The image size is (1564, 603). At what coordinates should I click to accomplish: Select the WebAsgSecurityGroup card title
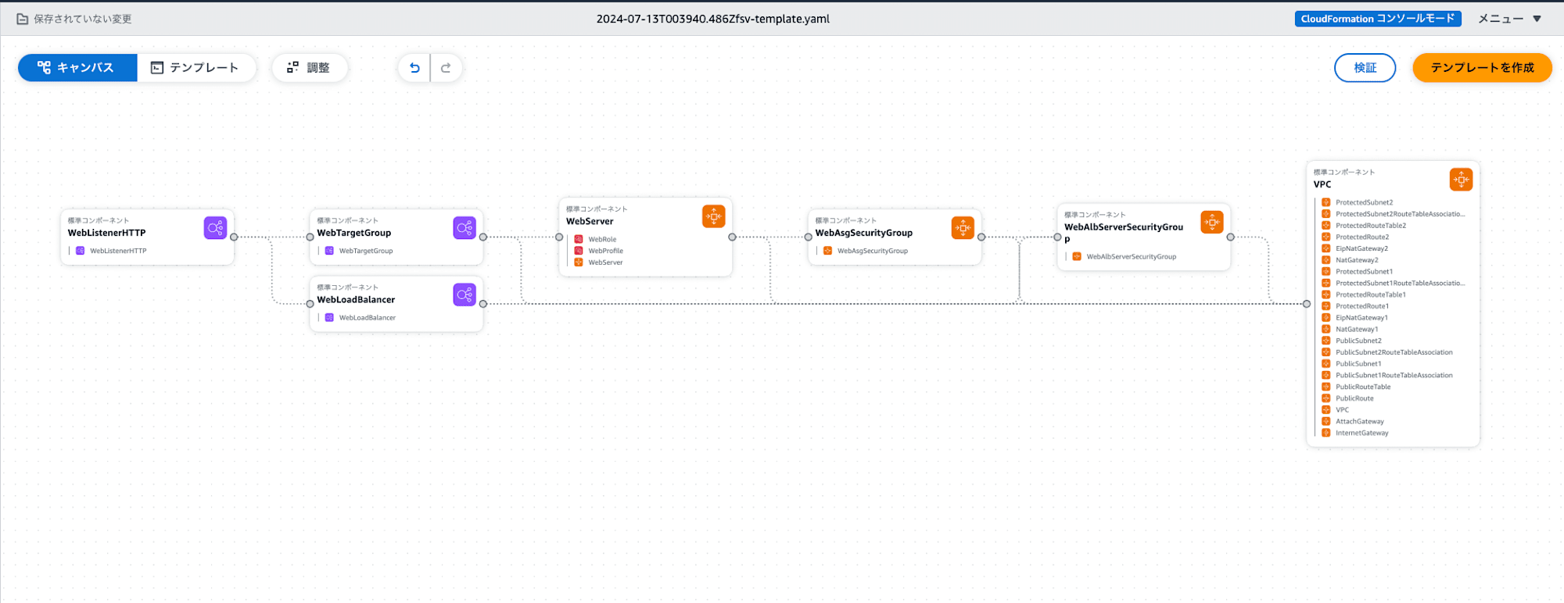point(864,233)
